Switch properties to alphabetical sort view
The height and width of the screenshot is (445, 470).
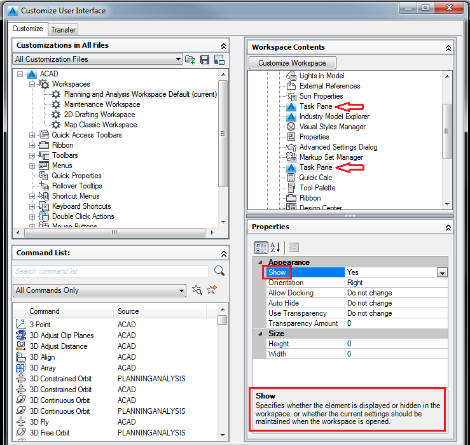[x=275, y=248]
